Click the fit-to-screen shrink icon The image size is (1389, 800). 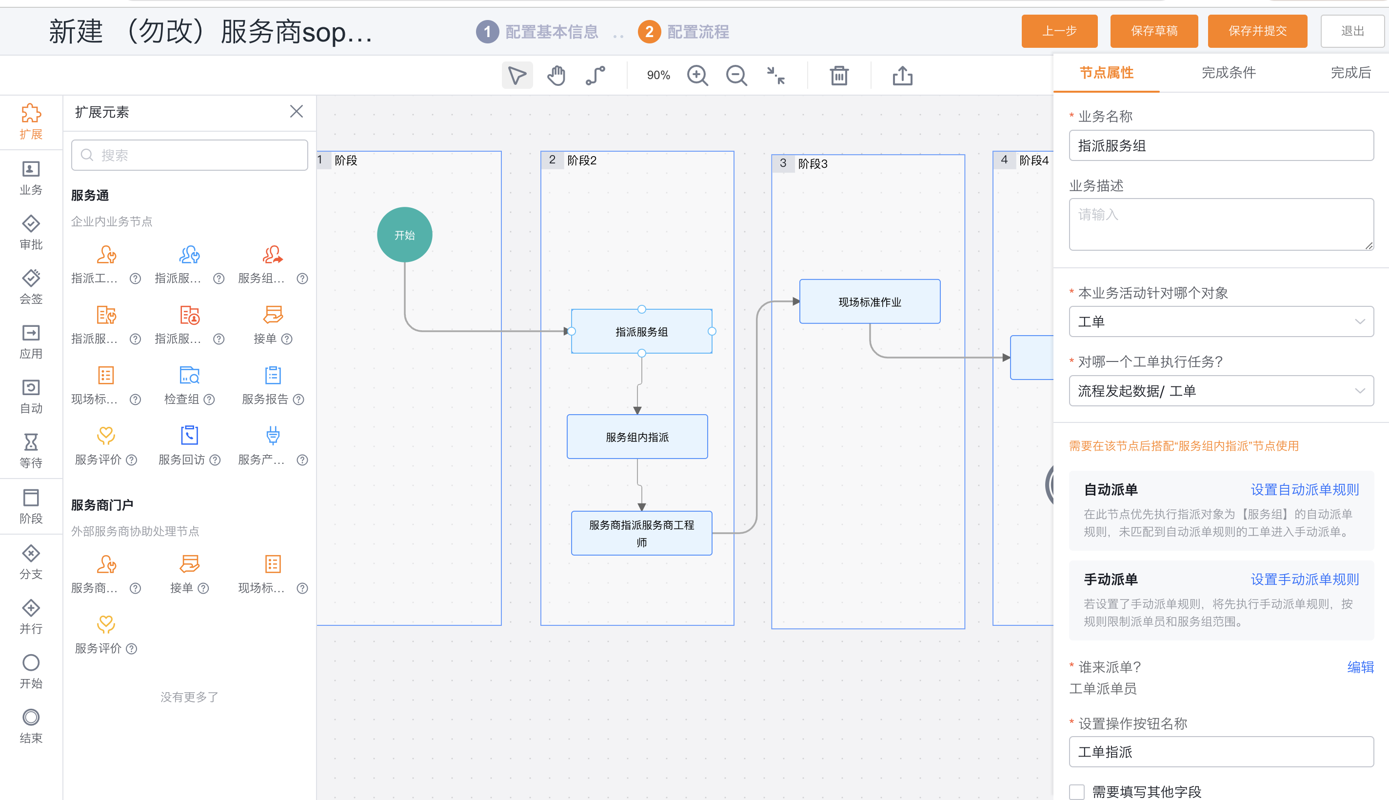(x=775, y=75)
